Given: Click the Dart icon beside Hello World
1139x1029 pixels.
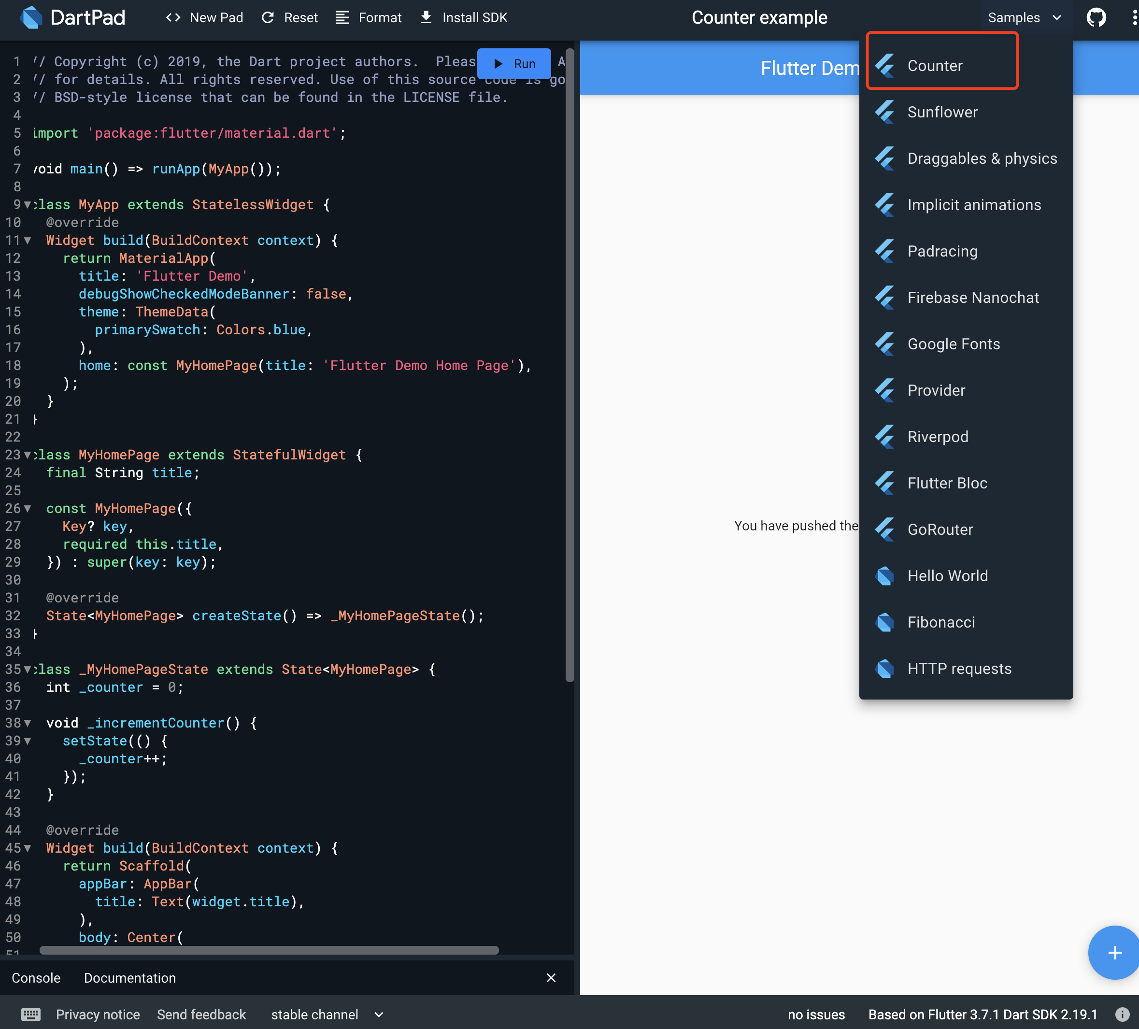Looking at the screenshot, I should click(885, 576).
